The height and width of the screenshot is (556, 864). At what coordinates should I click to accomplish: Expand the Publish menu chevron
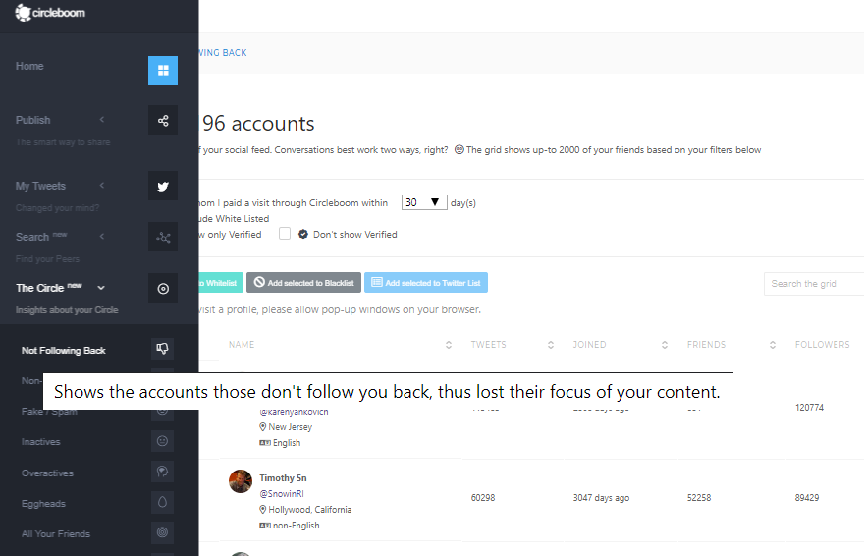[x=102, y=120]
